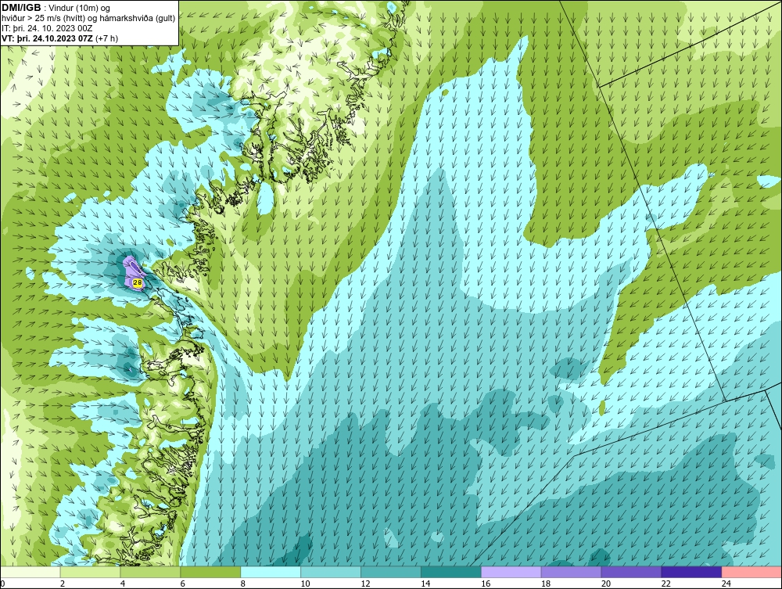Click the legend label 18
Screen dimensions: 782x589
(x=546, y=584)
